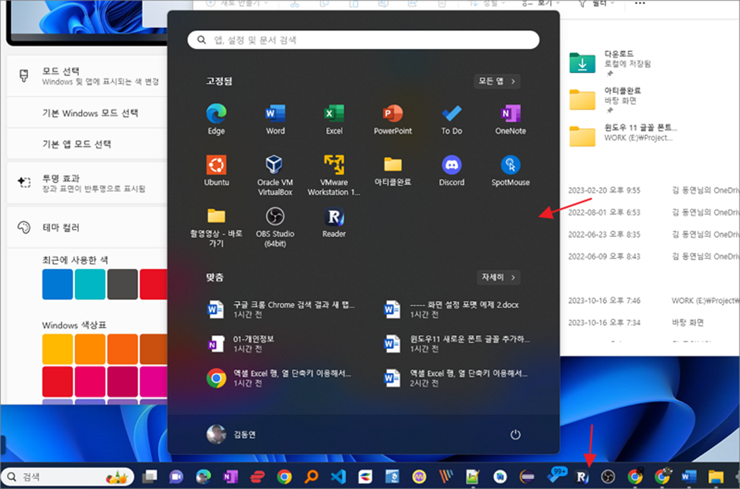
Task: Select the row dated 2023-10-16 오후 7:46
Action: [654, 301]
